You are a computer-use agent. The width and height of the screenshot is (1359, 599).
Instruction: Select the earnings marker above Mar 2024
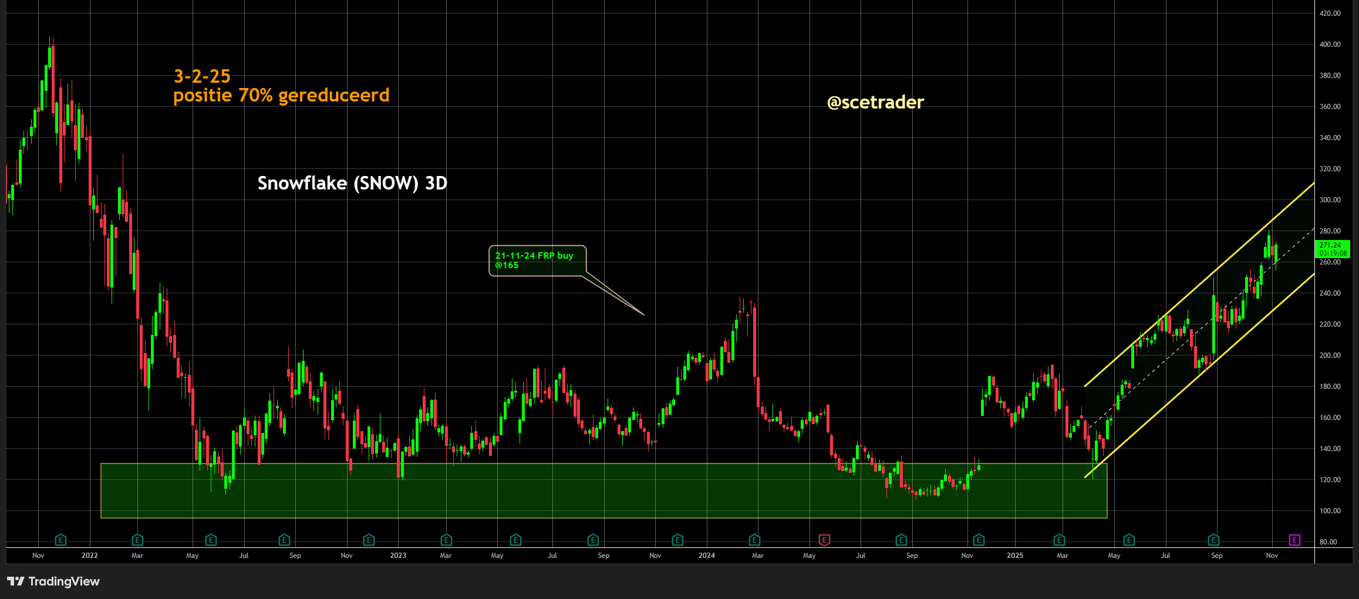755,540
